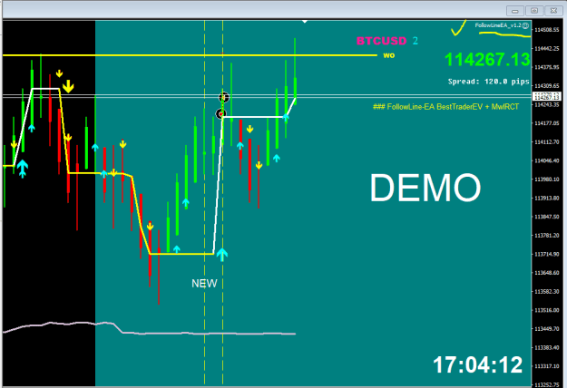Image resolution: width=567 pixels, height=388 pixels.
Task: Click the current price tag on price axis
Action: point(547,96)
